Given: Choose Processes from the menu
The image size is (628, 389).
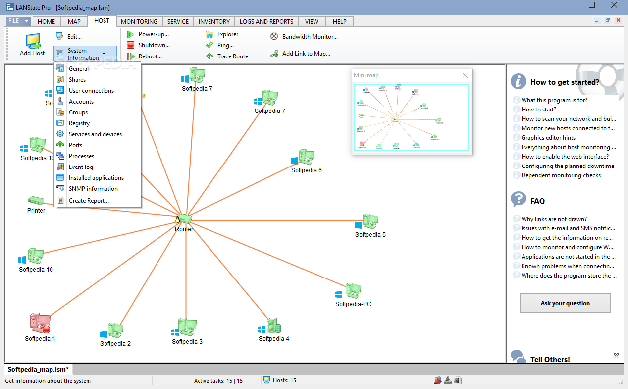Looking at the screenshot, I should click(x=98, y=156).
